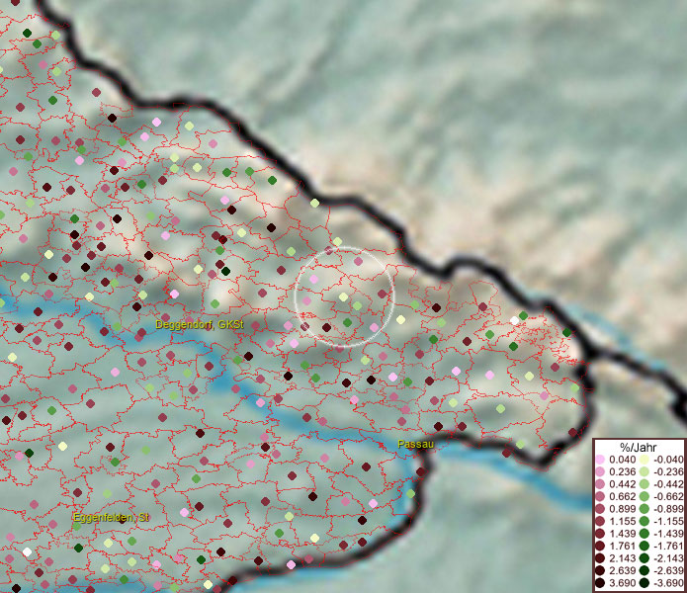
Task: Click the 0.662 legend value text
Action: (x=622, y=497)
